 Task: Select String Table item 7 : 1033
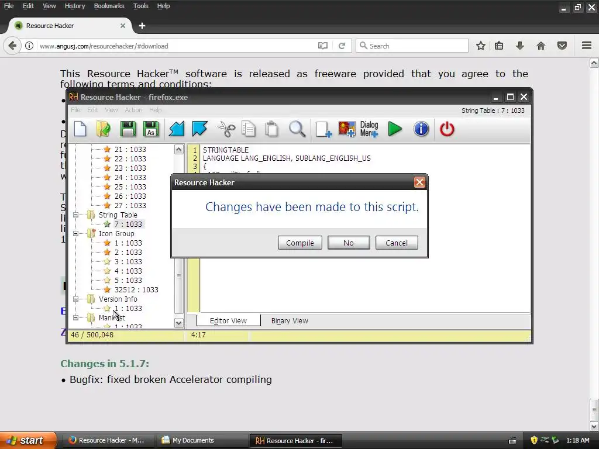pos(128,224)
